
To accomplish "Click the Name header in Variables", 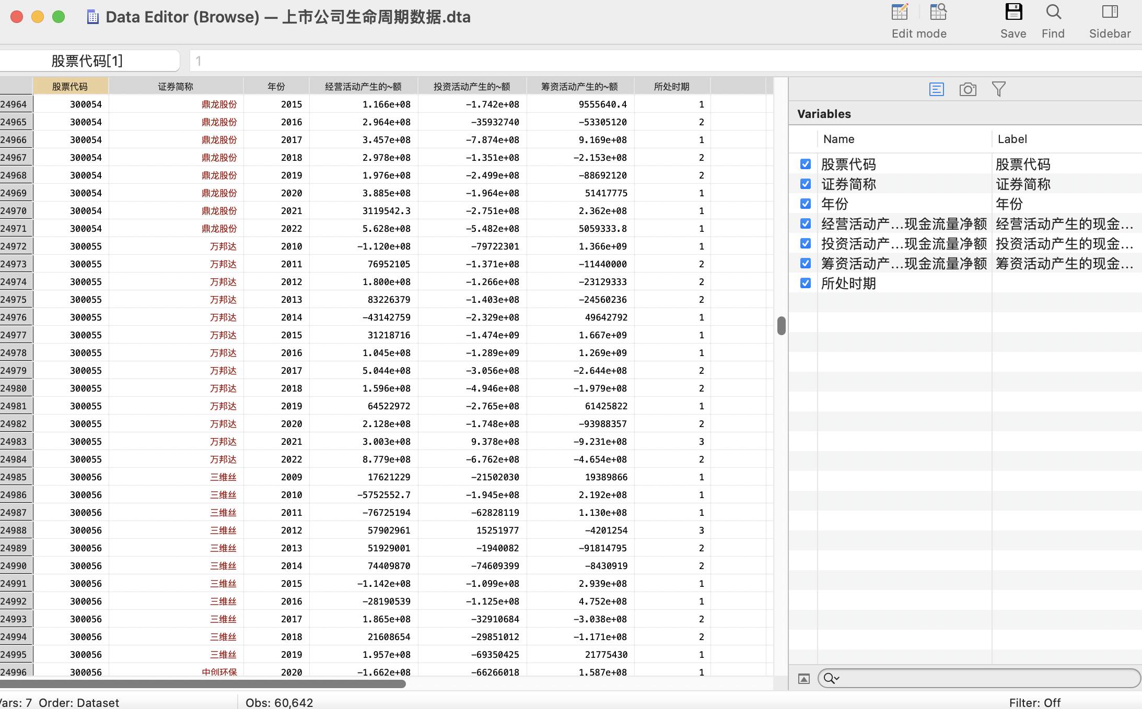I will click(838, 139).
